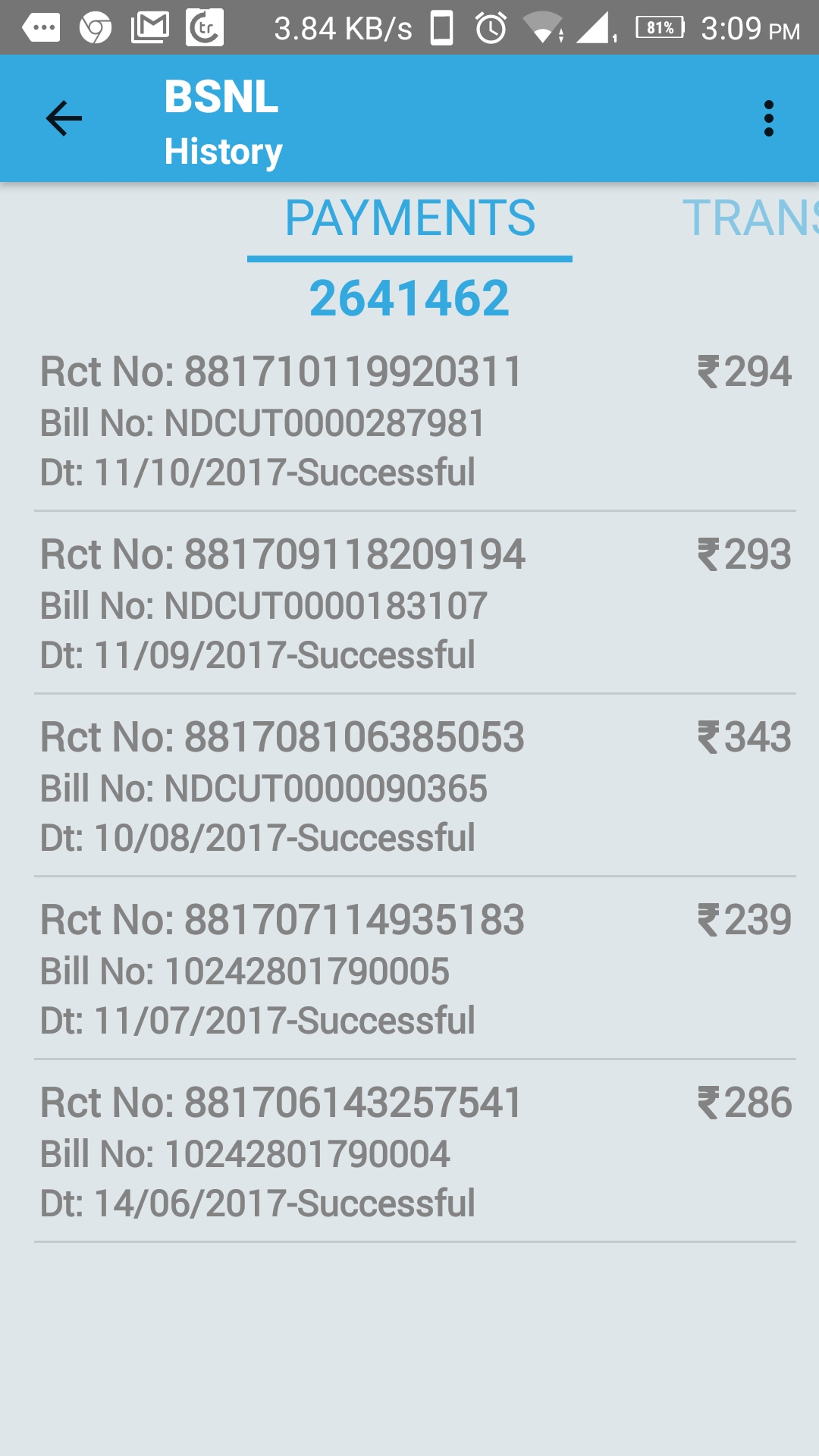Screen dimensions: 819x1456
Task: Select the PAYMENTS tab
Action: tap(409, 218)
